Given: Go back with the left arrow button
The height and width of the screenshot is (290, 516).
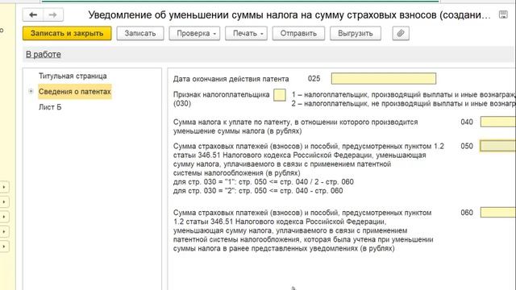Looking at the screenshot, I should [x=33, y=14].
